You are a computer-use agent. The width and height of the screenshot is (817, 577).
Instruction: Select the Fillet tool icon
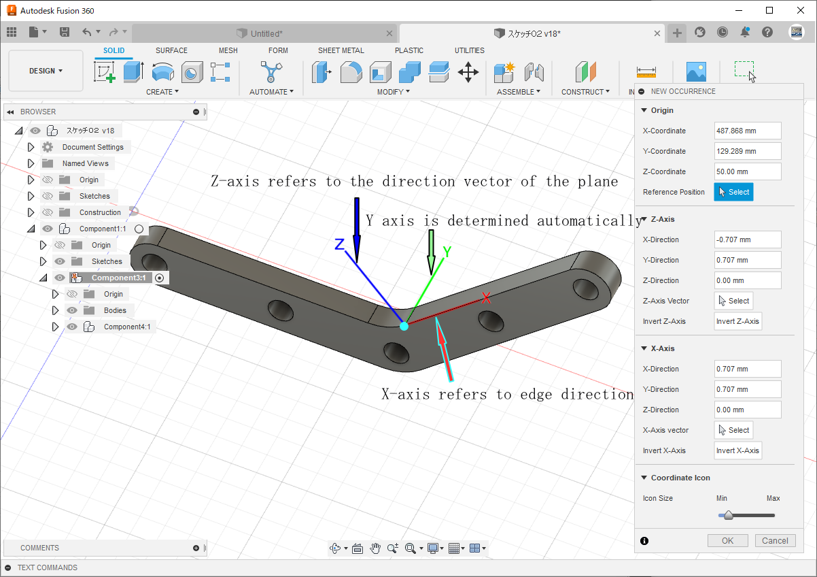coord(351,71)
